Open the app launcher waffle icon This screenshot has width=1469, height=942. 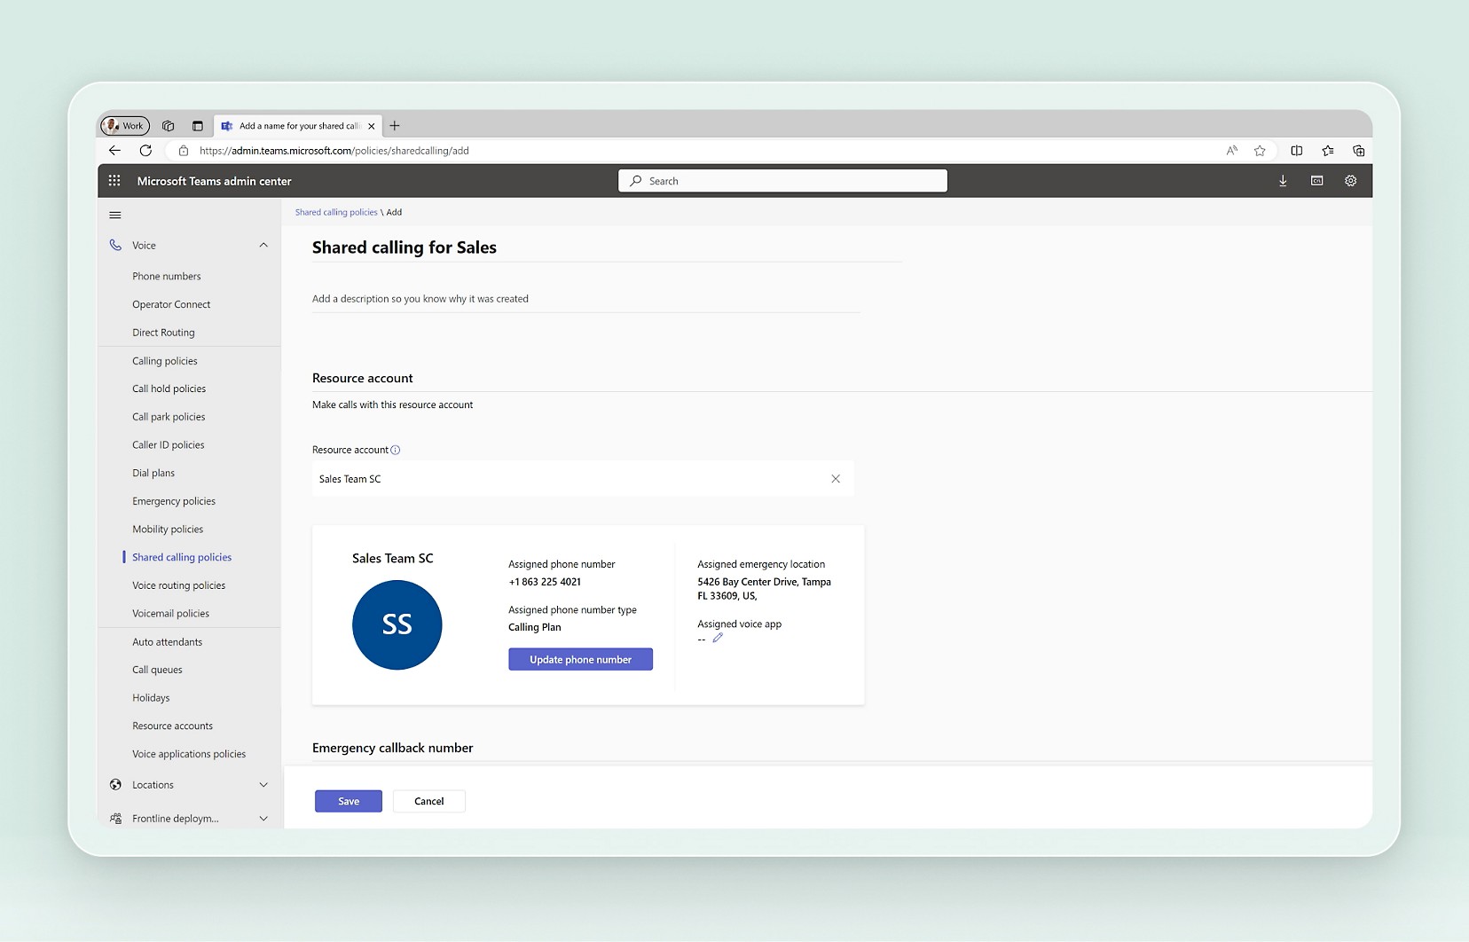[x=114, y=181]
